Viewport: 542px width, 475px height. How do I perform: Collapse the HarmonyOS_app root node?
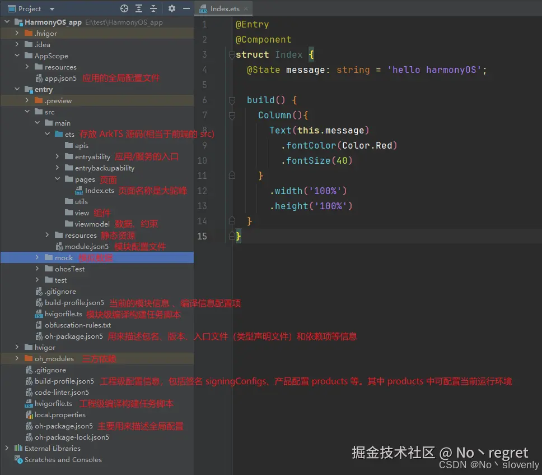[x=7, y=22]
